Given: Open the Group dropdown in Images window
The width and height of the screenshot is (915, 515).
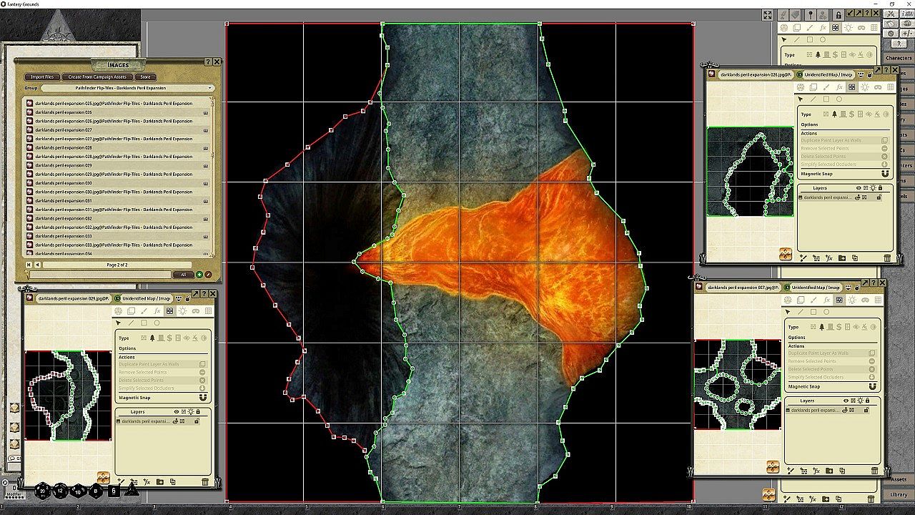Looking at the screenshot, I should coord(127,88).
